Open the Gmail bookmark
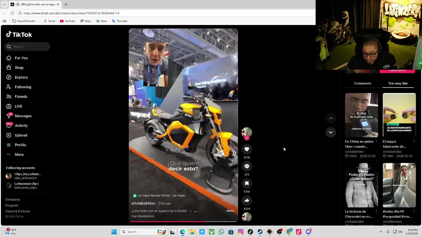This screenshot has width=422, height=237. coord(49,21)
